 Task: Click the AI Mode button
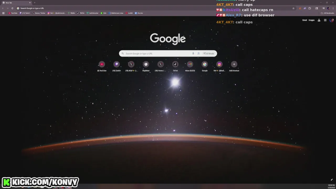point(209,54)
